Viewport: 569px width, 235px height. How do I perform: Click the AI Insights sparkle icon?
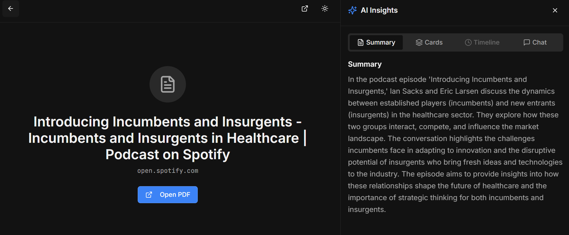point(352,10)
